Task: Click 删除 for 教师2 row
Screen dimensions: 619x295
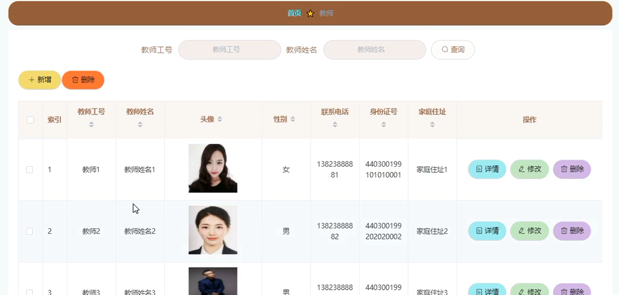Action: 572,231
